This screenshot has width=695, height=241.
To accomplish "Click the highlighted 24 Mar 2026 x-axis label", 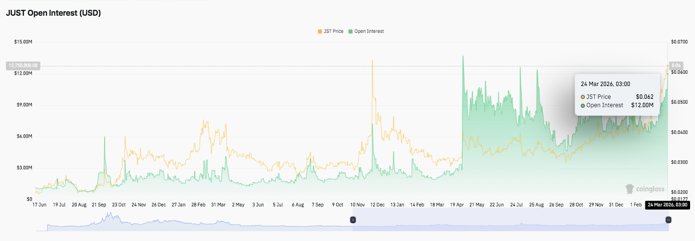I will click(x=667, y=205).
